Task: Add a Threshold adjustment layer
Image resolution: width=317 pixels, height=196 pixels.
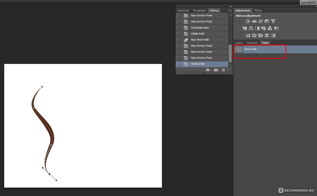Action: pyautogui.click(x=261, y=35)
